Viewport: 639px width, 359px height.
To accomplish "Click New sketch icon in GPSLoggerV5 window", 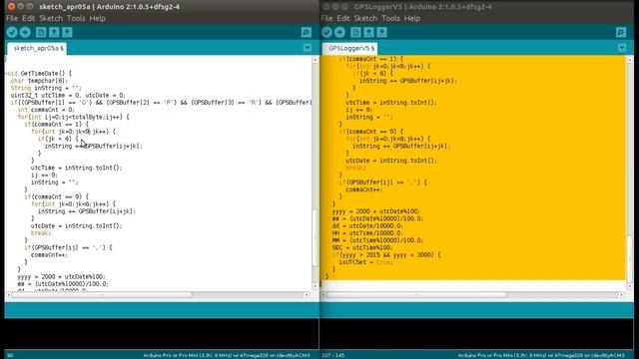I will [x=355, y=32].
